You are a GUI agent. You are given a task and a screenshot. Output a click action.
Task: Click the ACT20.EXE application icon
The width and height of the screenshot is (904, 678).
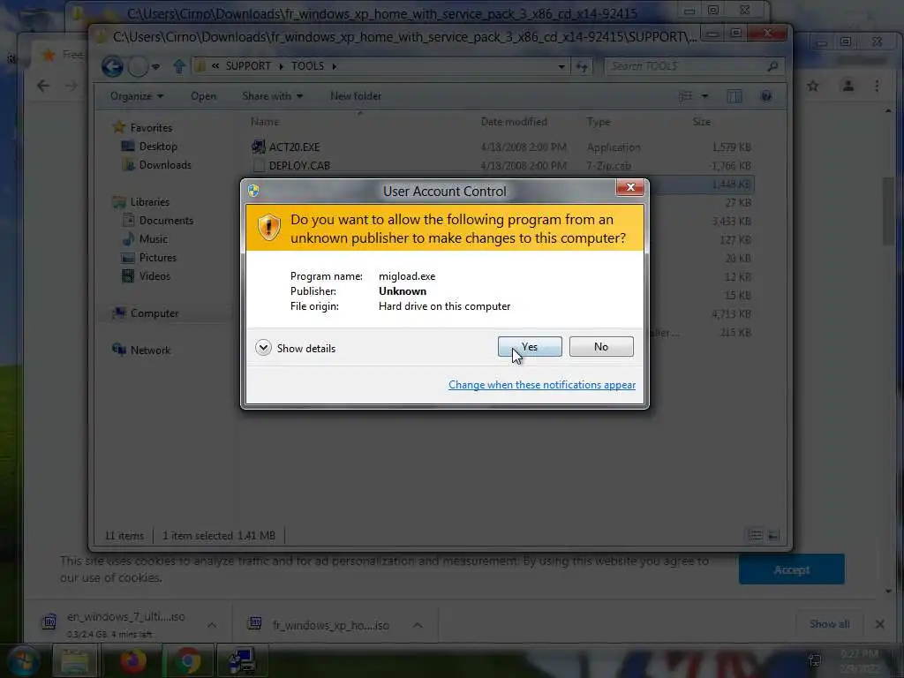point(259,147)
